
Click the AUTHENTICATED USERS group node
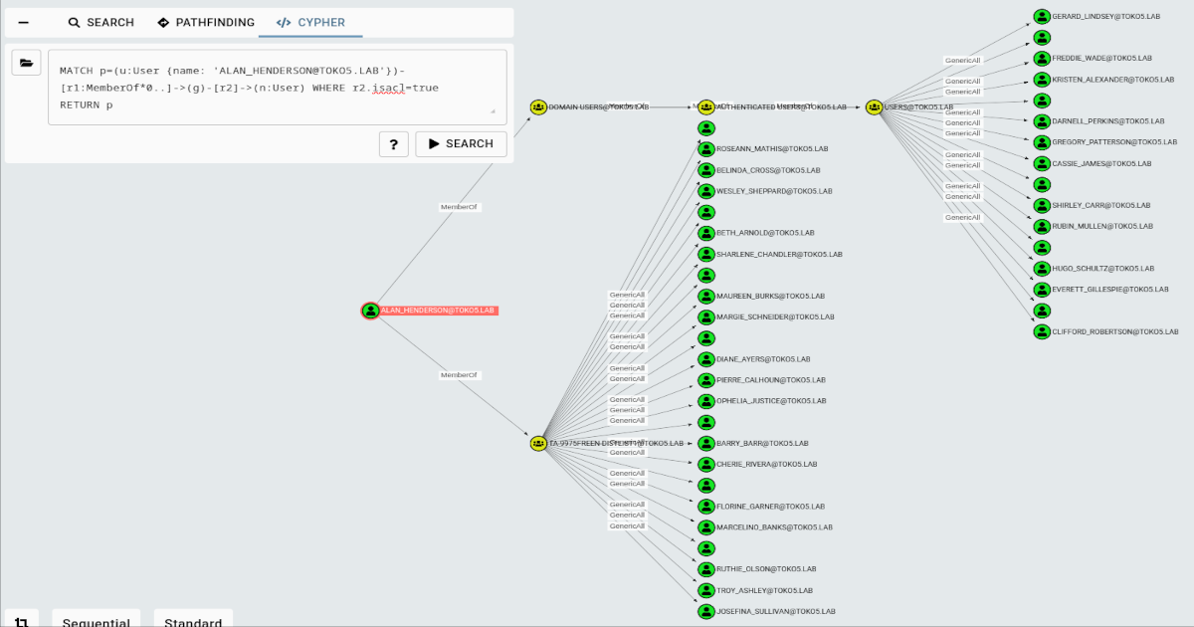pos(705,104)
